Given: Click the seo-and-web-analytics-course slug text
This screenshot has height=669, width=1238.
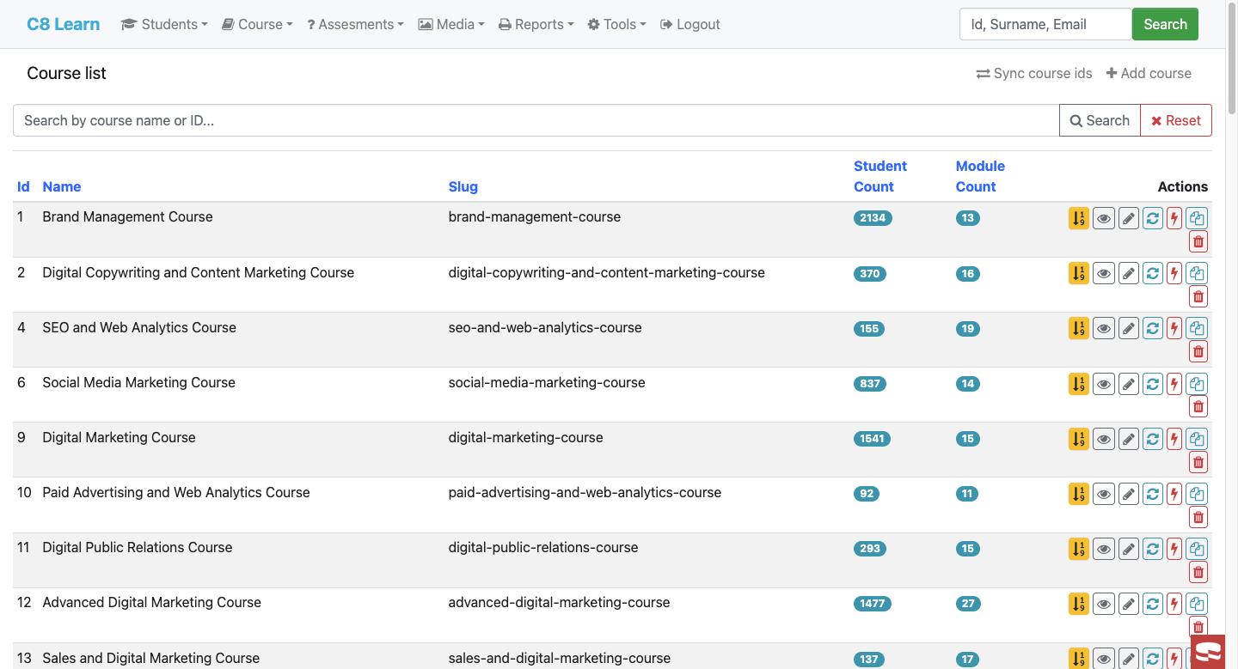Looking at the screenshot, I should [x=545, y=327].
